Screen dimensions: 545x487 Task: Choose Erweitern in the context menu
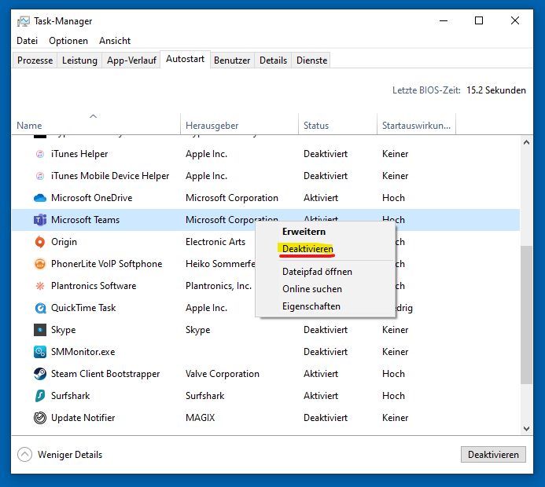pyautogui.click(x=326, y=232)
